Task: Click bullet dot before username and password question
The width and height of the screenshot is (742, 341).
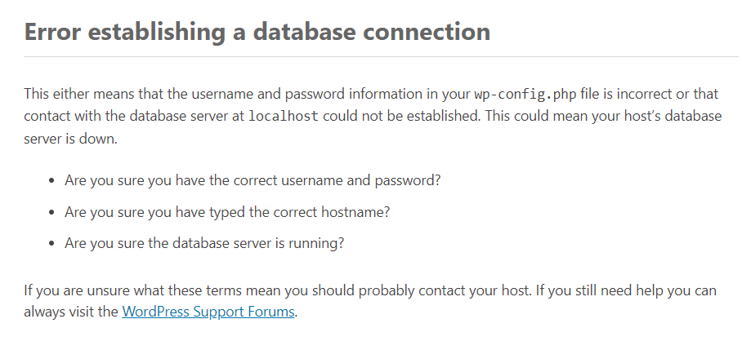Action: point(52,181)
